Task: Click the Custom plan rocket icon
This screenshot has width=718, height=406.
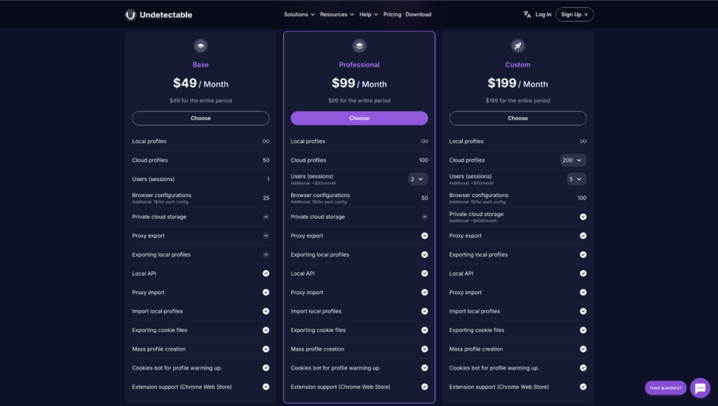Action: pos(517,46)
